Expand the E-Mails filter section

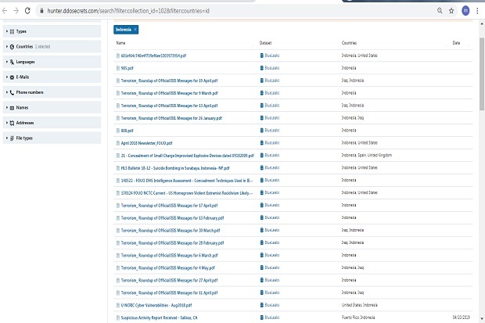52,77
